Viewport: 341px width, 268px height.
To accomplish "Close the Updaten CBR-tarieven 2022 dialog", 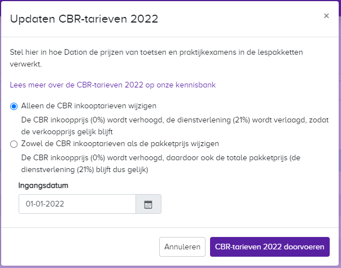I will click(x=326, y=16).
